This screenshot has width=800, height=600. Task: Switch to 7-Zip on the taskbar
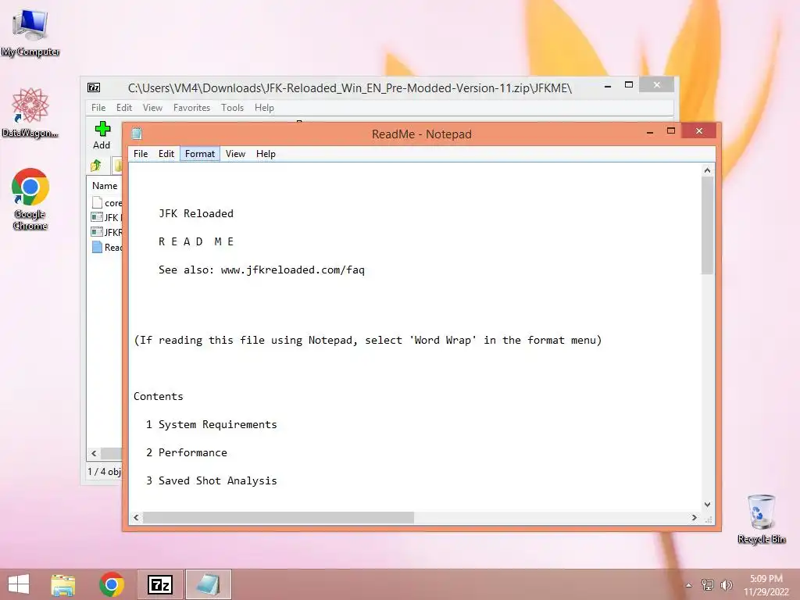(159, 584)
